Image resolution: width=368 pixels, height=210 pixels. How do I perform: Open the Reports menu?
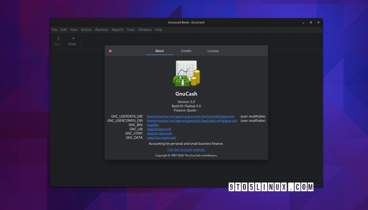tap(117, 30)
